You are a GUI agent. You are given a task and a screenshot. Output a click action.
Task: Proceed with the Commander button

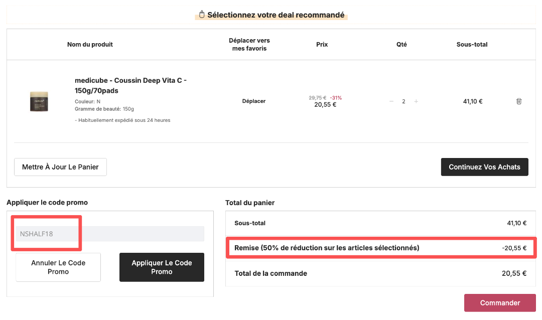click(x=500, y=303)
